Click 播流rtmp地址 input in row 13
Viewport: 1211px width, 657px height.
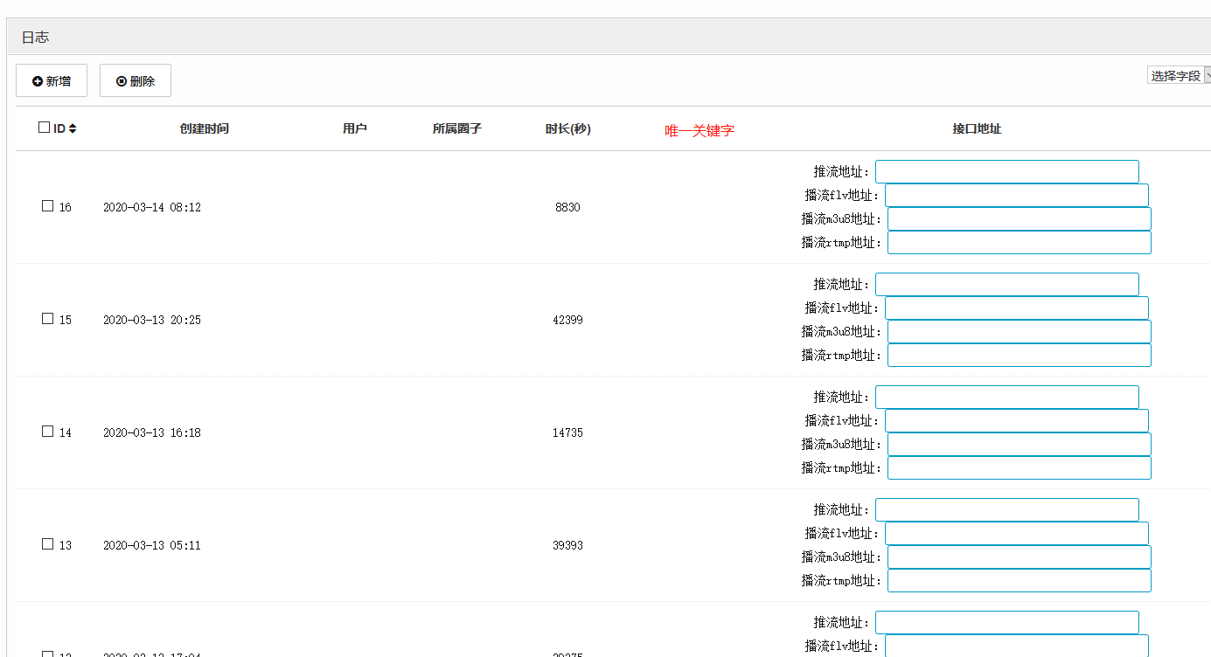coord(1019,581)
